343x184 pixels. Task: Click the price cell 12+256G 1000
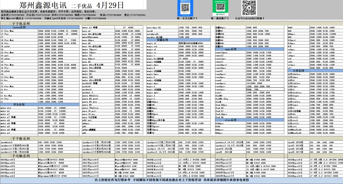point(265,83)
